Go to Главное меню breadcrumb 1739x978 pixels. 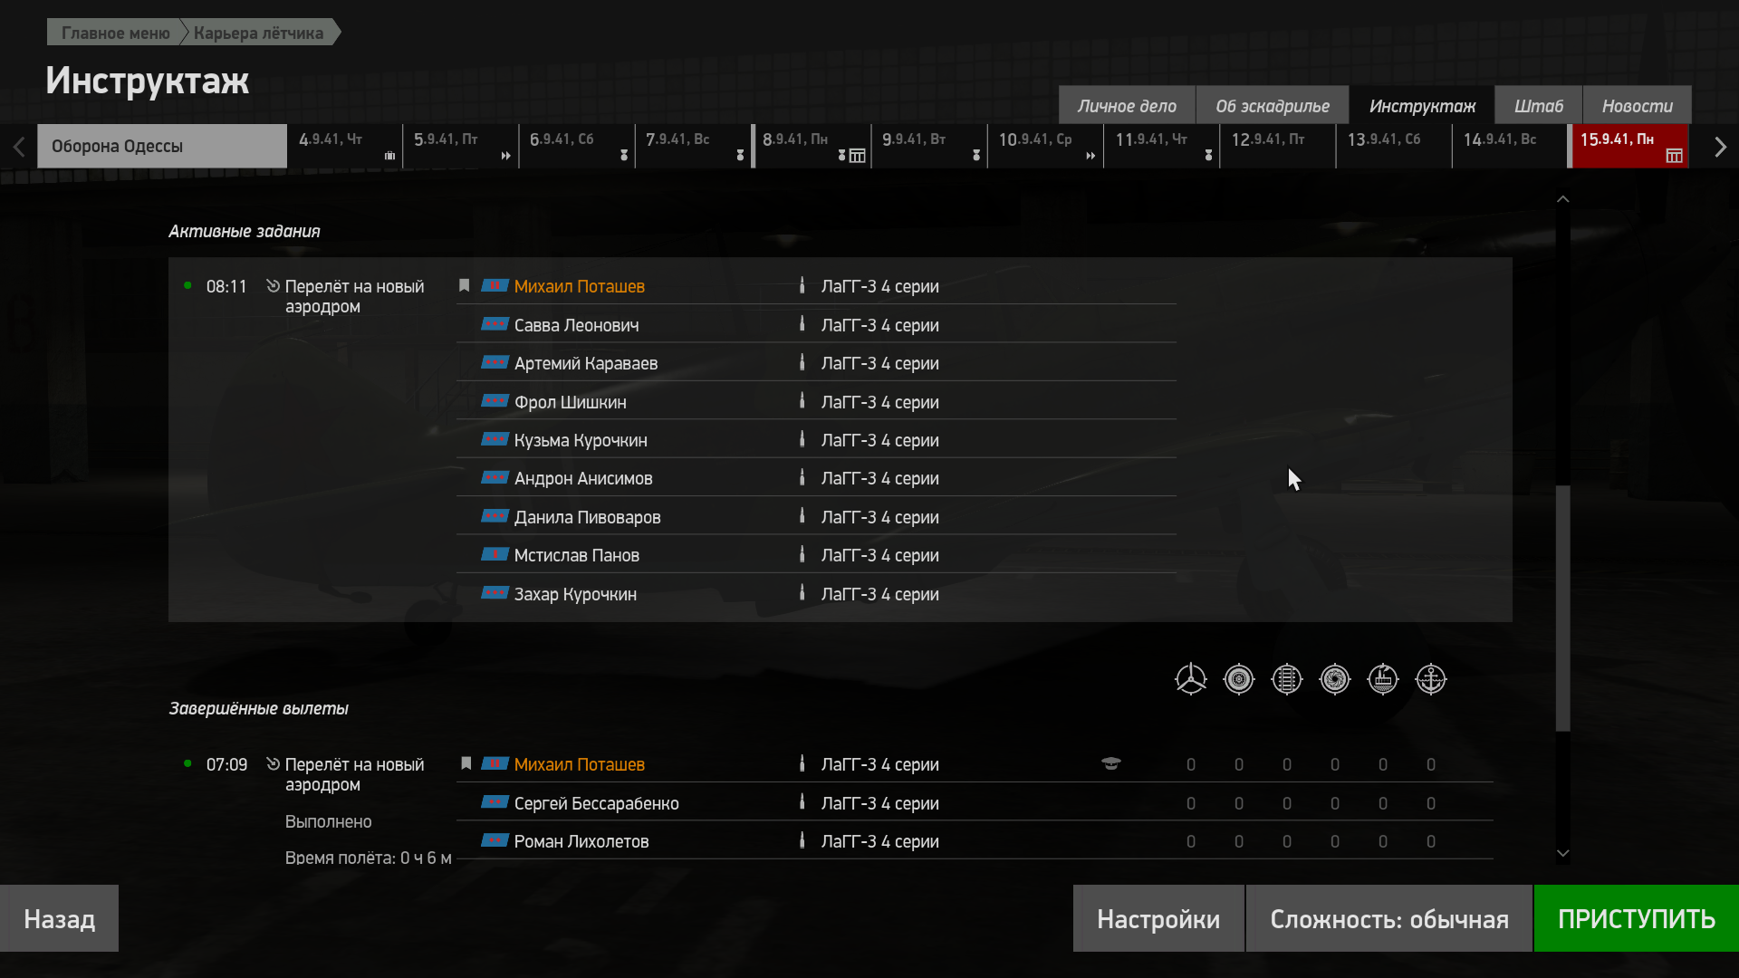115,33
